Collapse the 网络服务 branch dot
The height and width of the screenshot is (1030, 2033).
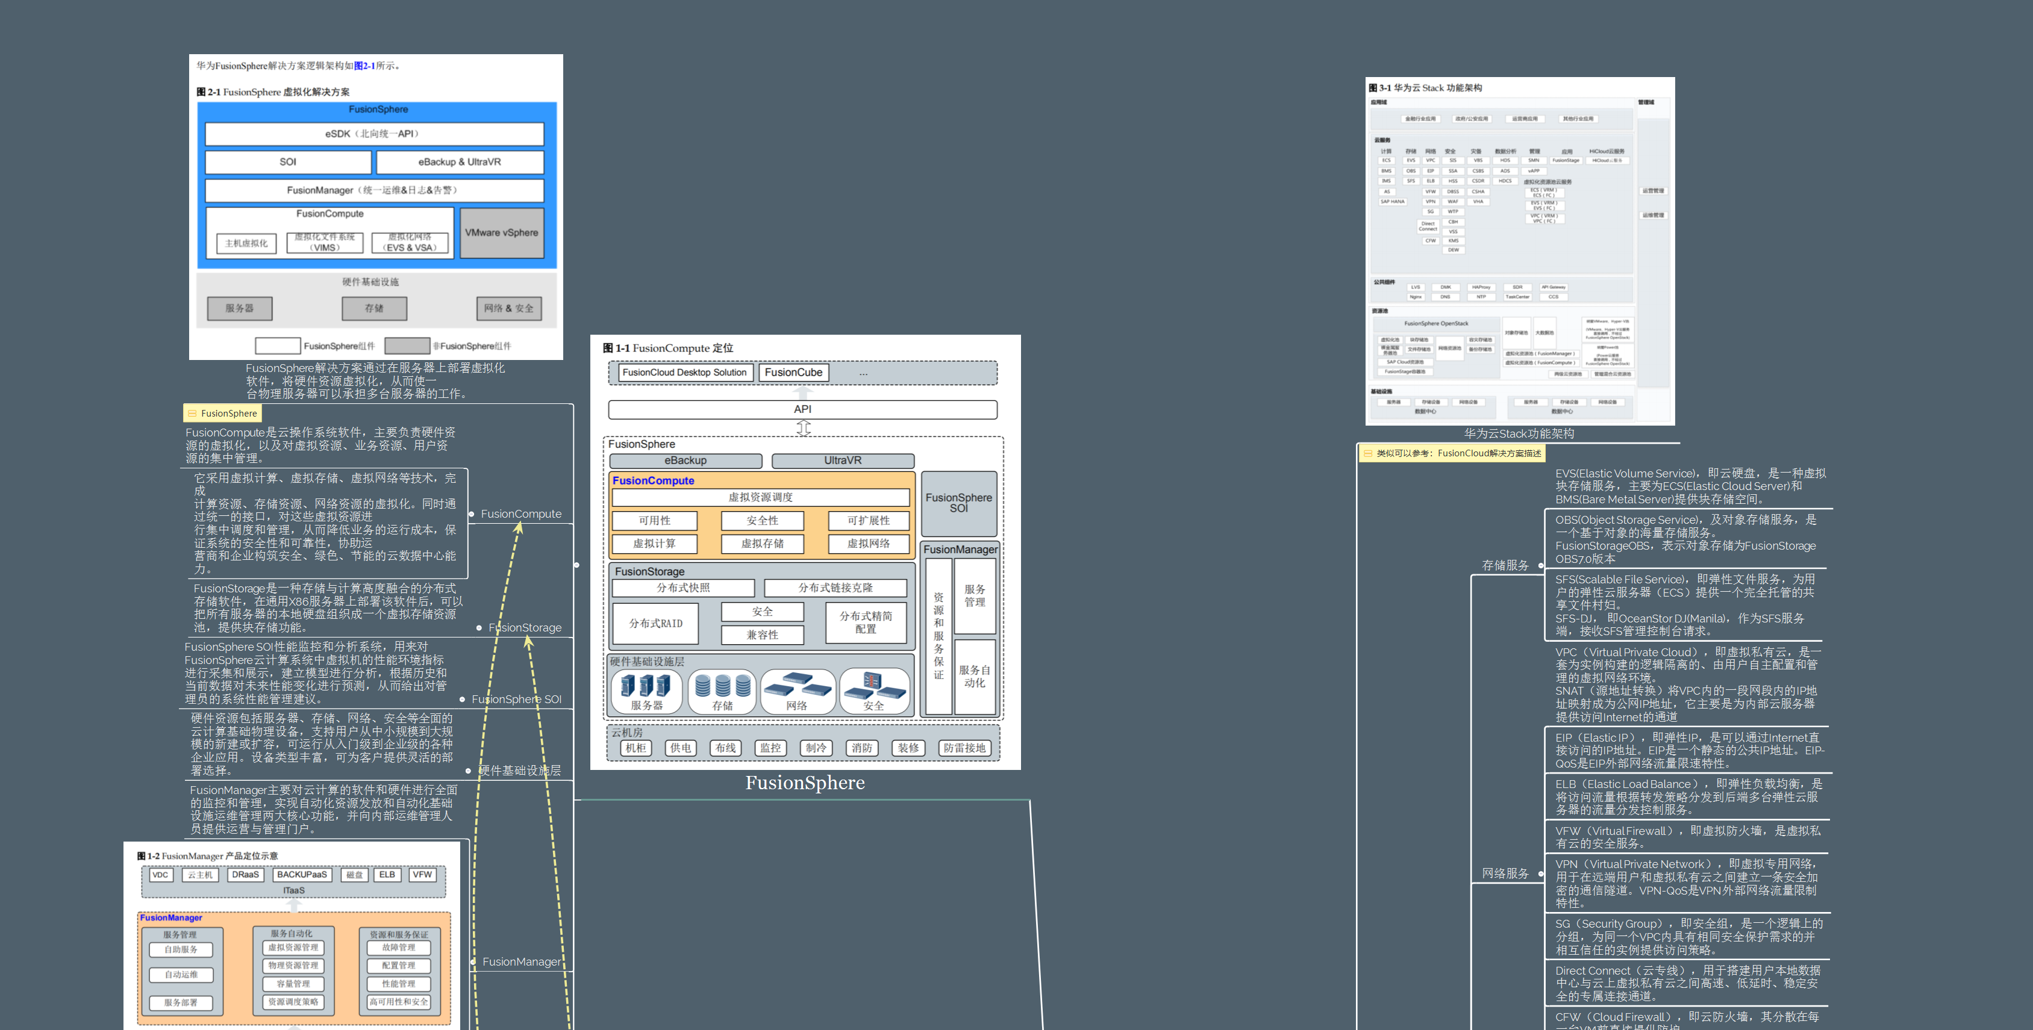[1540, 874]
